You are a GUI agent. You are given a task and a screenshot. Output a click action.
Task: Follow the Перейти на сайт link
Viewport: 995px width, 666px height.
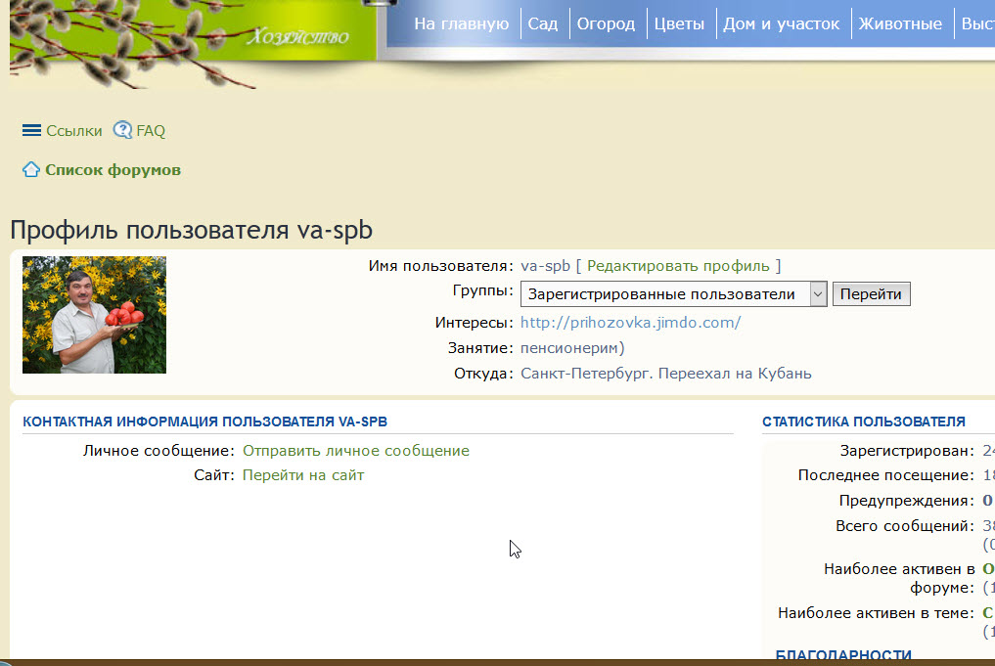coord(303,475)
